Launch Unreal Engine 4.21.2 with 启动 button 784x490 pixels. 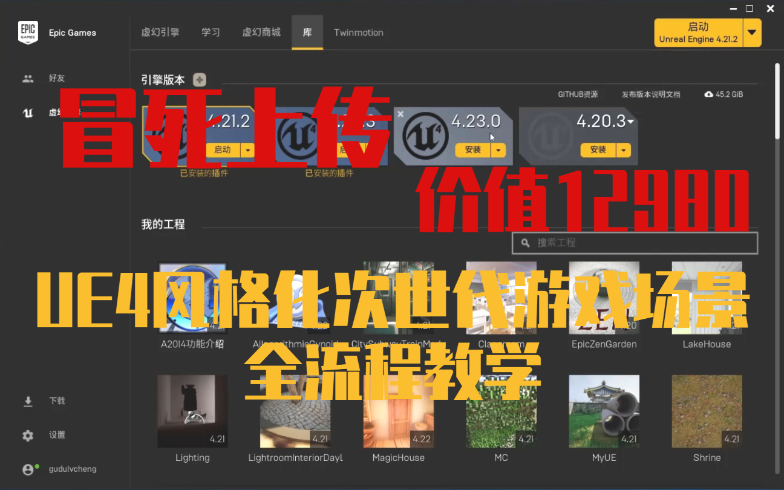pos(698,33)
